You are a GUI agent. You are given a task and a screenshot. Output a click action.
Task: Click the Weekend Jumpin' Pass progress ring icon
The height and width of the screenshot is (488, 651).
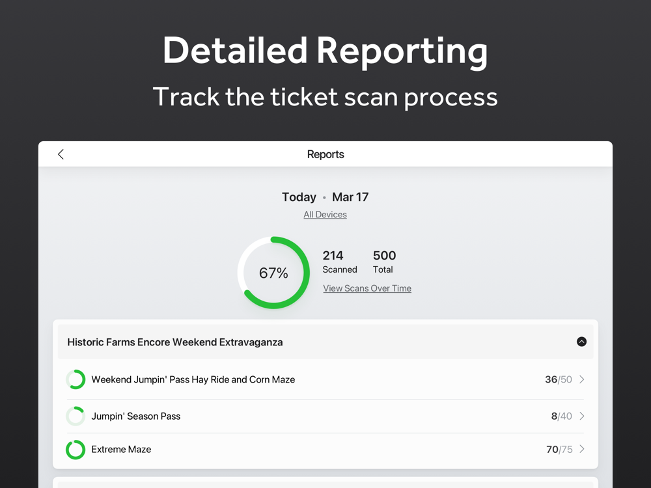click(76, 379)
